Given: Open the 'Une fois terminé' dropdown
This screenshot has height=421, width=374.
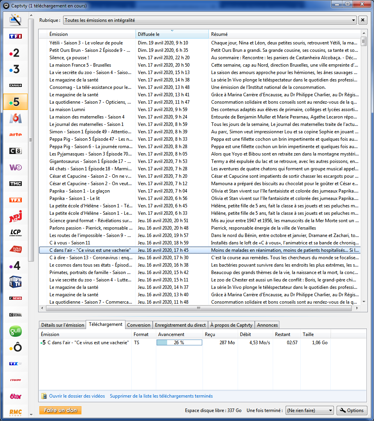Looking at the screenshot, I should 309,410.
